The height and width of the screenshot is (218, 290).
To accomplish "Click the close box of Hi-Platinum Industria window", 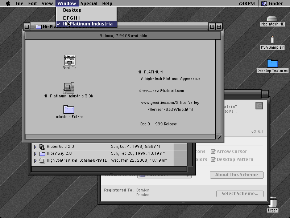I will coord(26,27).
